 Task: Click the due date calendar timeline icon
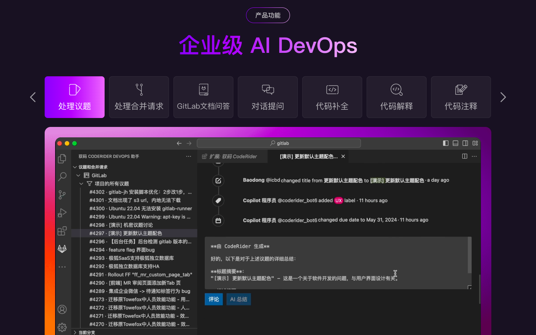pyautogui.click(x=218, y=220)
